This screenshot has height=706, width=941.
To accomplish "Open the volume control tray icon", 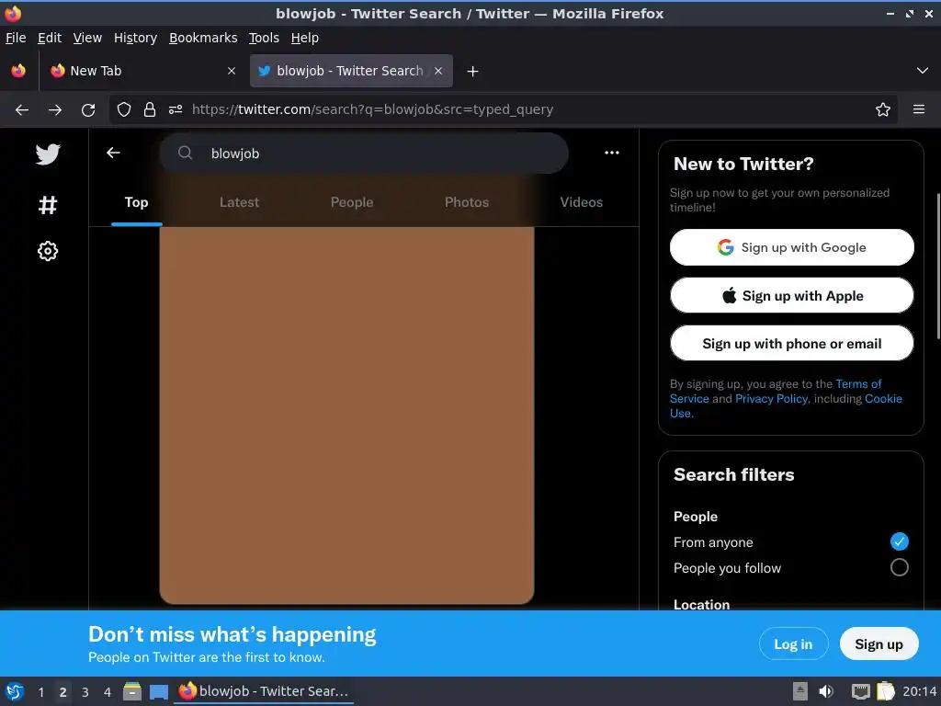I will [x=827, y=691].
